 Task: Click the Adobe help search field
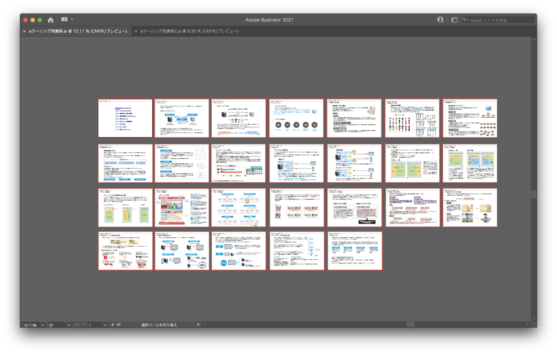500,20
